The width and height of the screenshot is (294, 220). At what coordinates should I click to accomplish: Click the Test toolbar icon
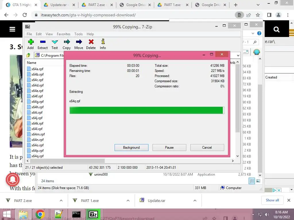point(55,42)
